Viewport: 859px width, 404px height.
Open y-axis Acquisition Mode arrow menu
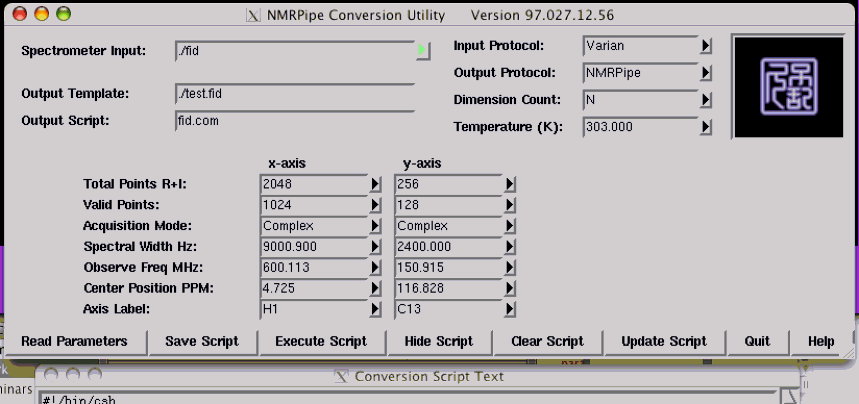(x=509, y=226)
